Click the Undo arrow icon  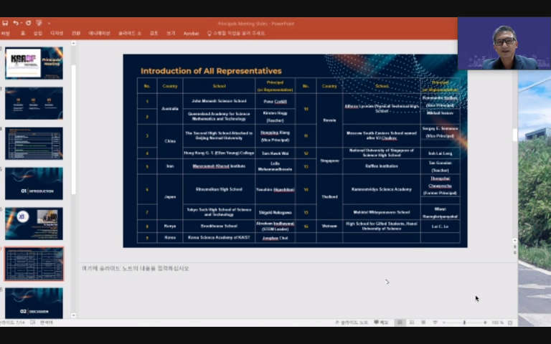pyautogui.click(x=16, y=23)
